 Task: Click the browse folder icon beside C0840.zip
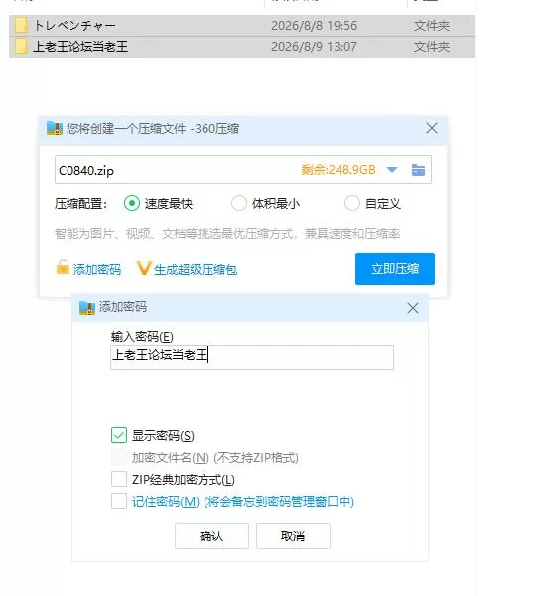pyautogui.click(x=418, y=170)
